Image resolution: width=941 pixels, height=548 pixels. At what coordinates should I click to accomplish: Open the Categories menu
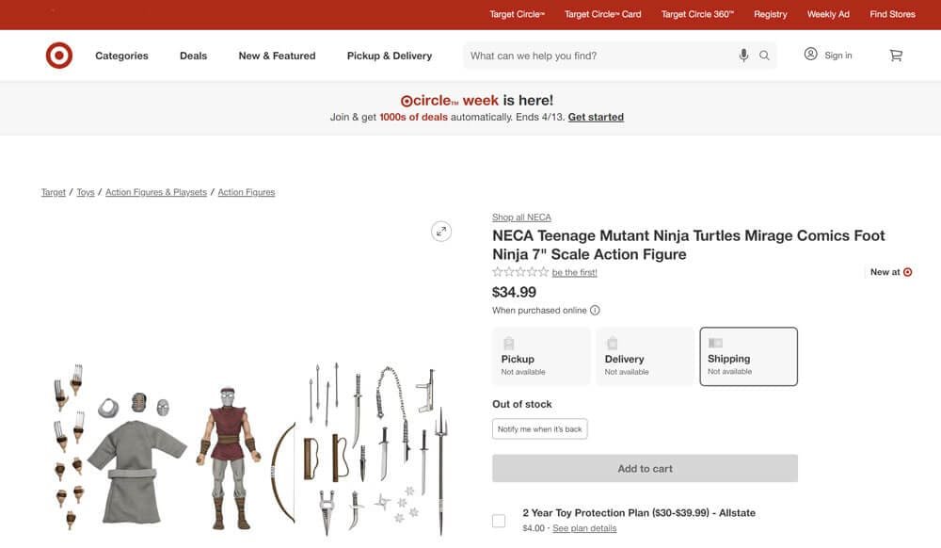click(120, 56)
